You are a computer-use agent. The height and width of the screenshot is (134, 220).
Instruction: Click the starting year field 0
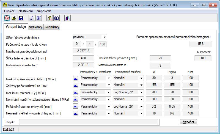(77, 44)
